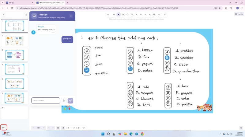The width and height of the screenshot is (245, 137).
Task: Select the pencil draw tool
Action: (x=145, y=14)
